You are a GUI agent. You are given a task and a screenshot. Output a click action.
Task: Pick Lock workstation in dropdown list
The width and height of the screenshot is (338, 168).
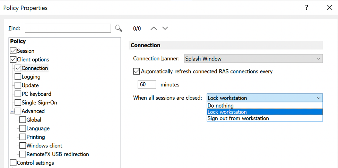pos(227,112)
